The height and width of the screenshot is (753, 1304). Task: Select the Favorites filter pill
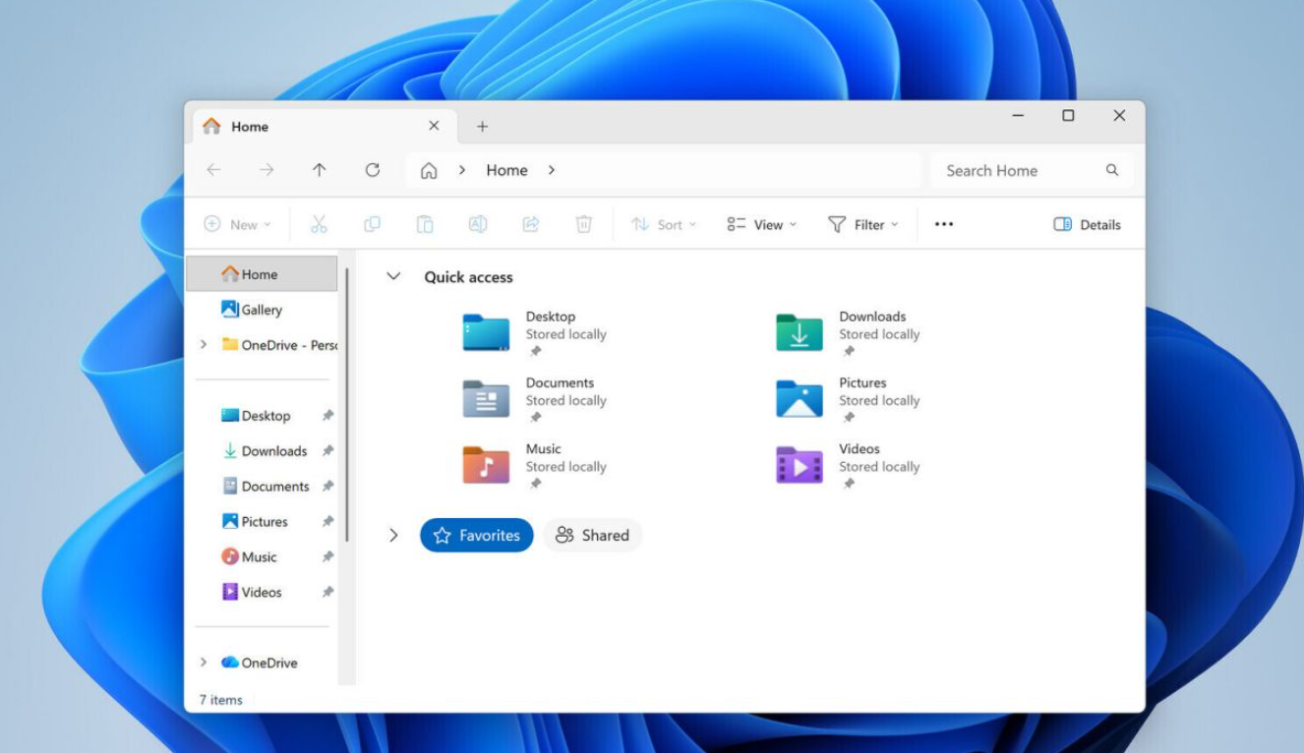click(x=477, y=535)
